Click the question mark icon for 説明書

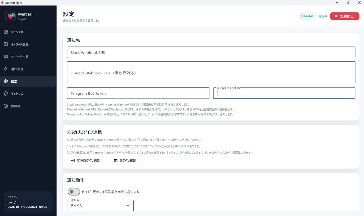6,106
